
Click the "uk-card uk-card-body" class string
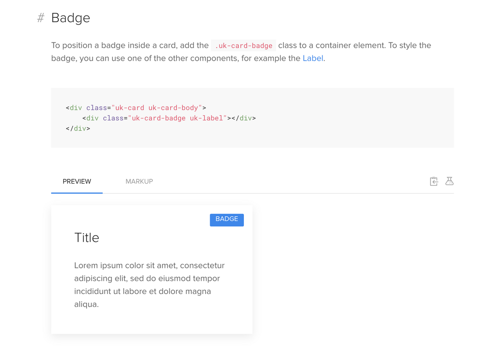(157, 108)
